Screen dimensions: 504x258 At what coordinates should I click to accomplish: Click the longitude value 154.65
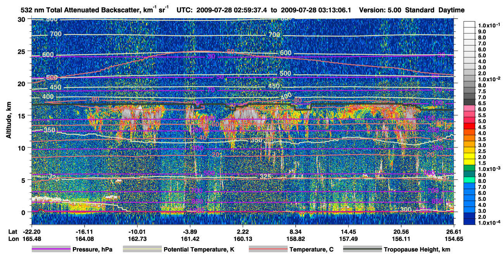click(454, 239)
